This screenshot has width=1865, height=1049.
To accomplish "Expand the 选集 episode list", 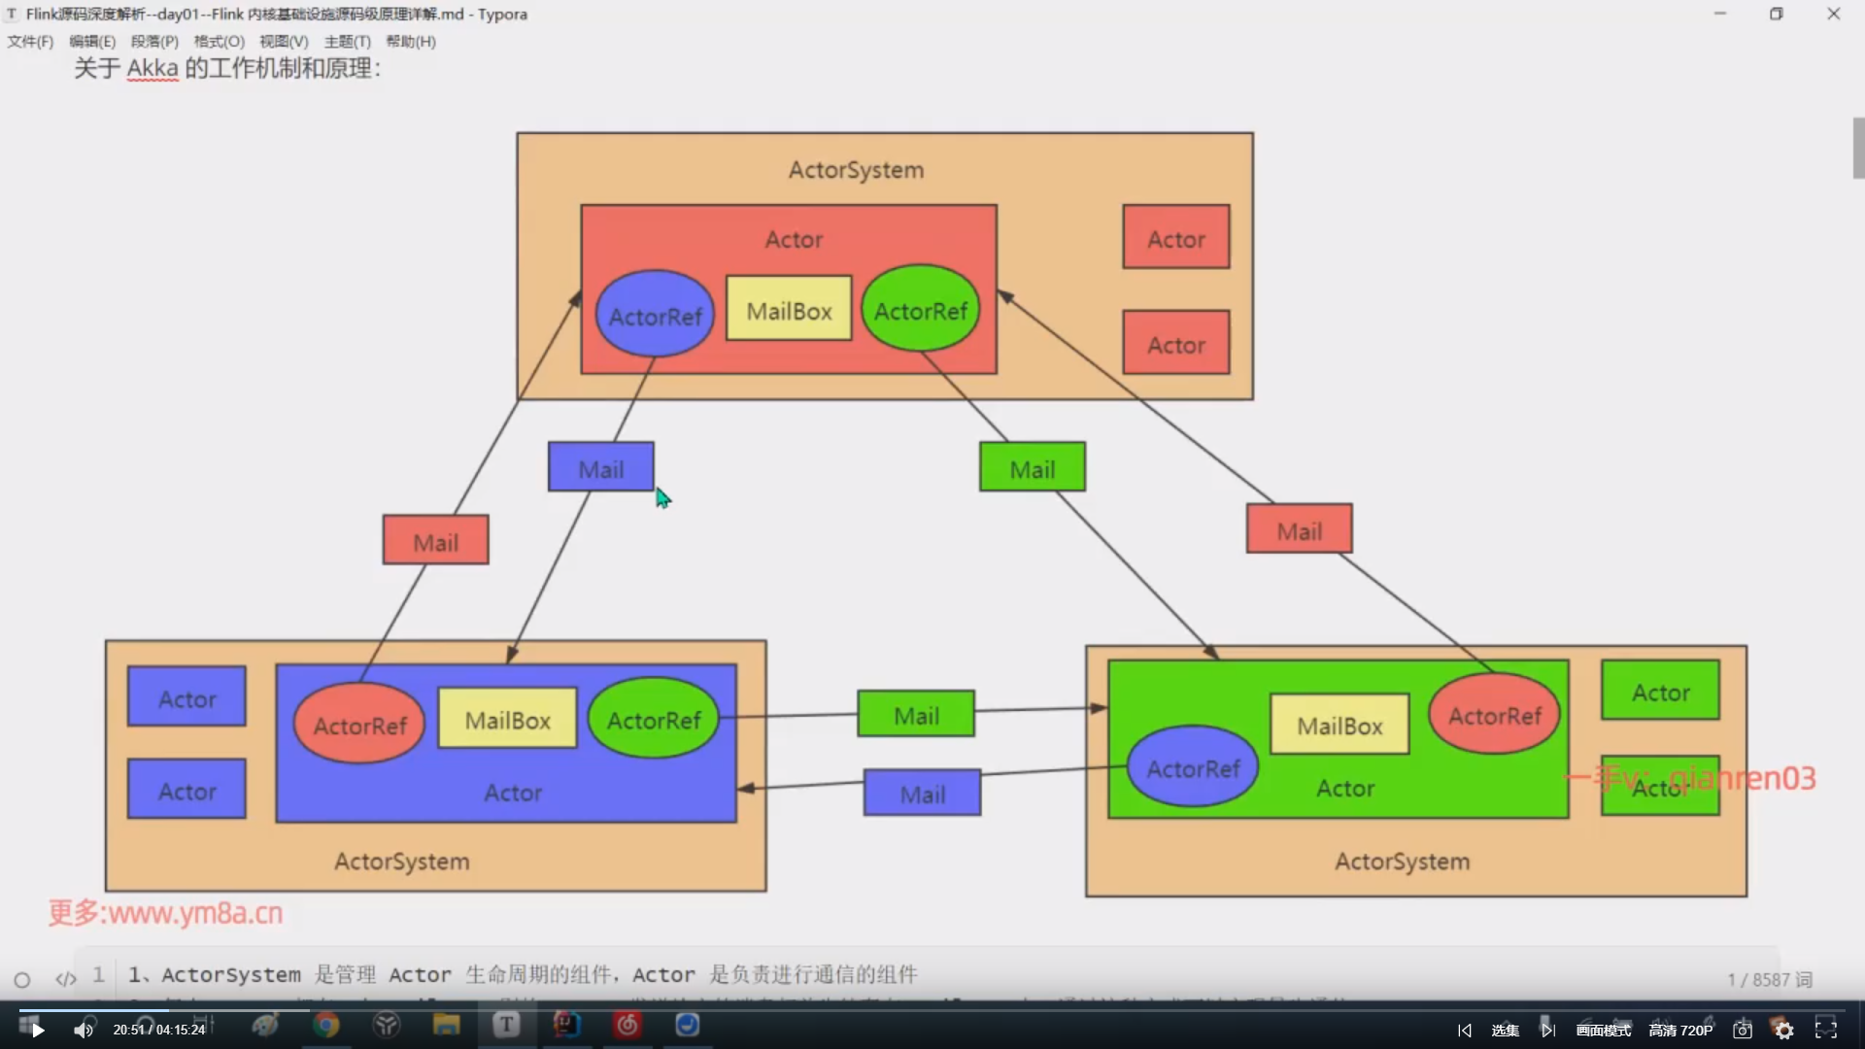I will (1505, 1031).
